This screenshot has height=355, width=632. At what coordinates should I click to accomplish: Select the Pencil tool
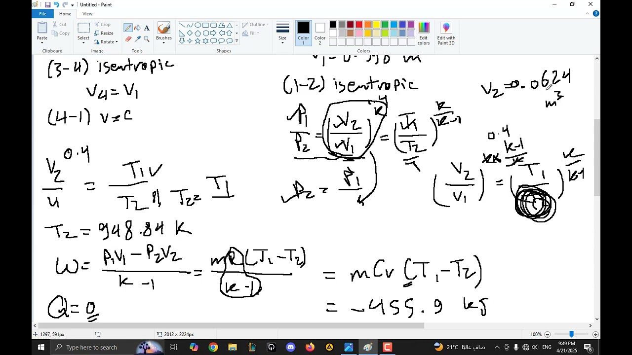click(x=128, y=28)
